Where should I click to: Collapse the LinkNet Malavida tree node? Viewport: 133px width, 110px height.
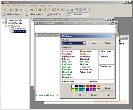pyautogui.click(x=3, y=23)
